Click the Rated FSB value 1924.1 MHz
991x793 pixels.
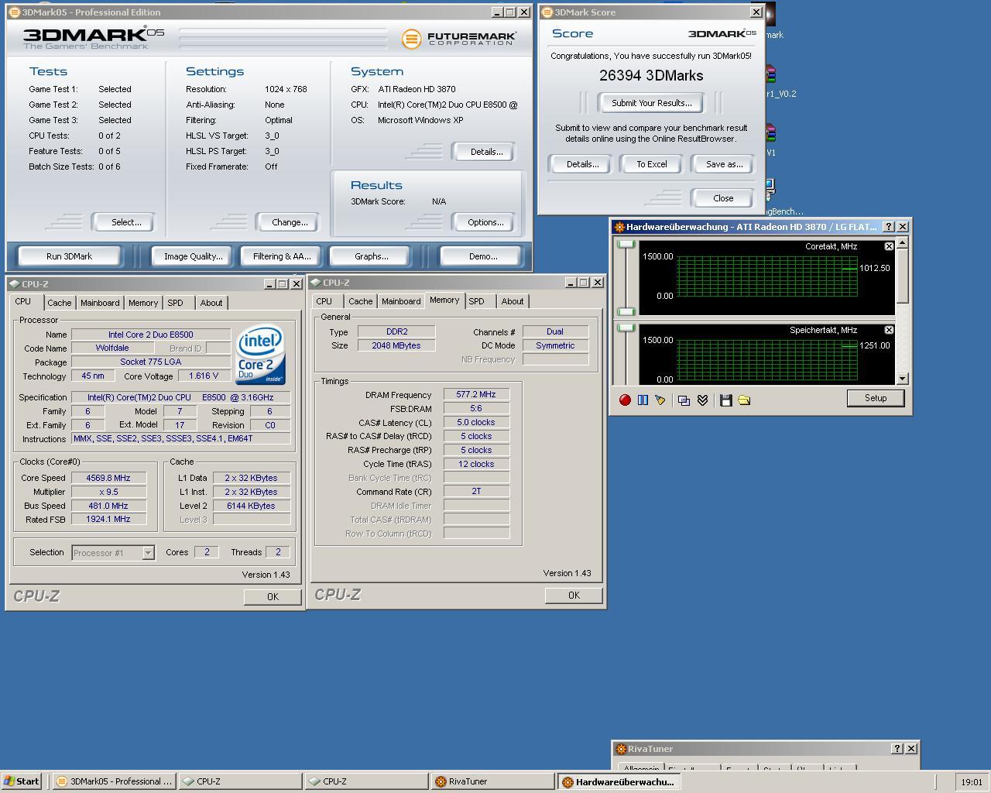click(108, 520)
